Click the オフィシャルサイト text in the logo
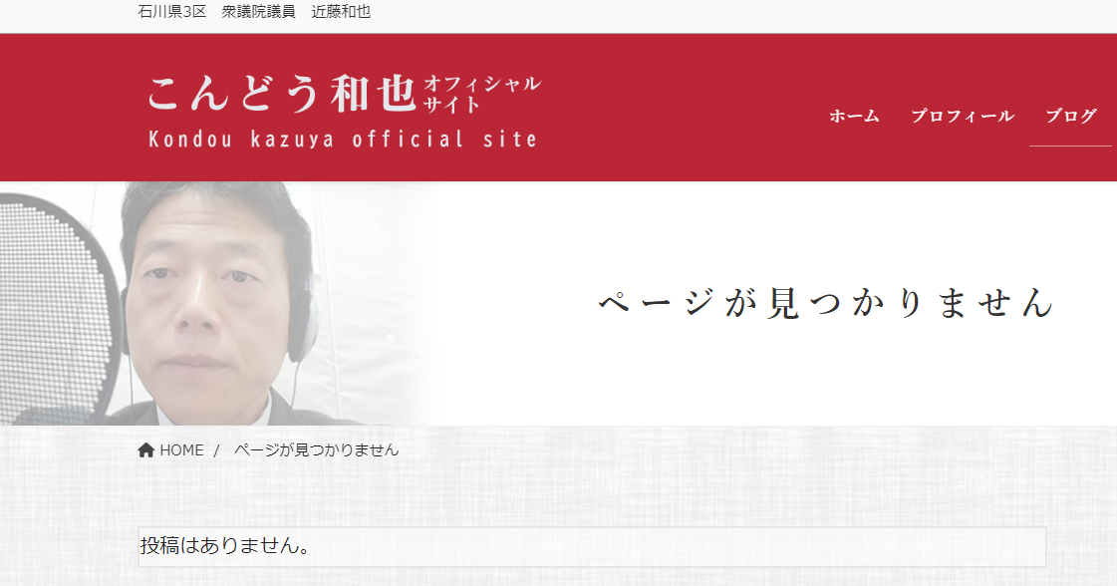Image resolution: width=1117 pixels, height=586 pixels. point(482,94)
